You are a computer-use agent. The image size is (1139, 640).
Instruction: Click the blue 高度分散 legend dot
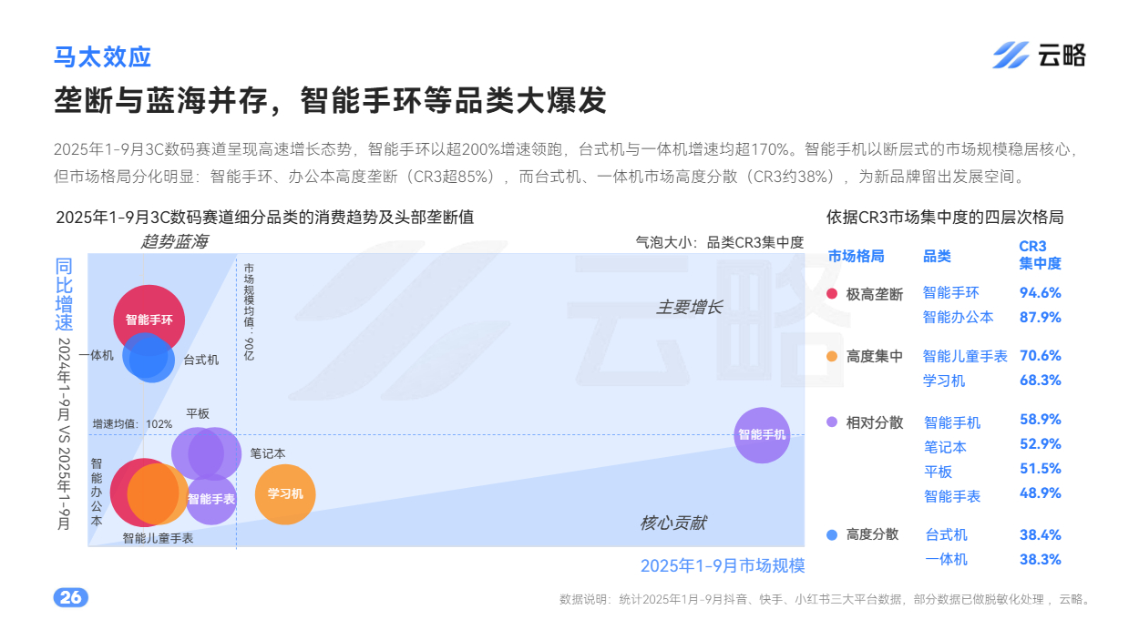[x=832, y=534]
